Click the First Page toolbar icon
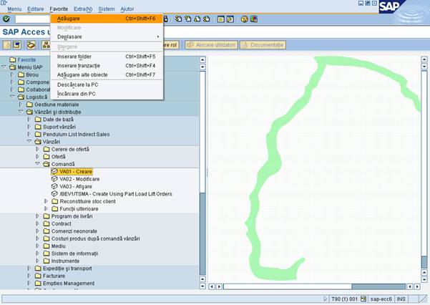 [x=179, y=19]
